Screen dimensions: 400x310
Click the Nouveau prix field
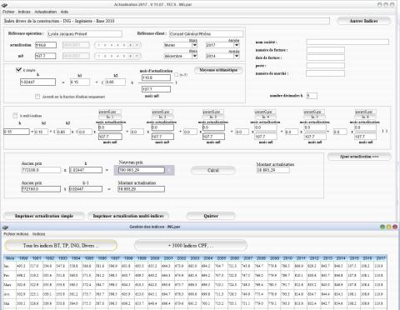point(142,170)
